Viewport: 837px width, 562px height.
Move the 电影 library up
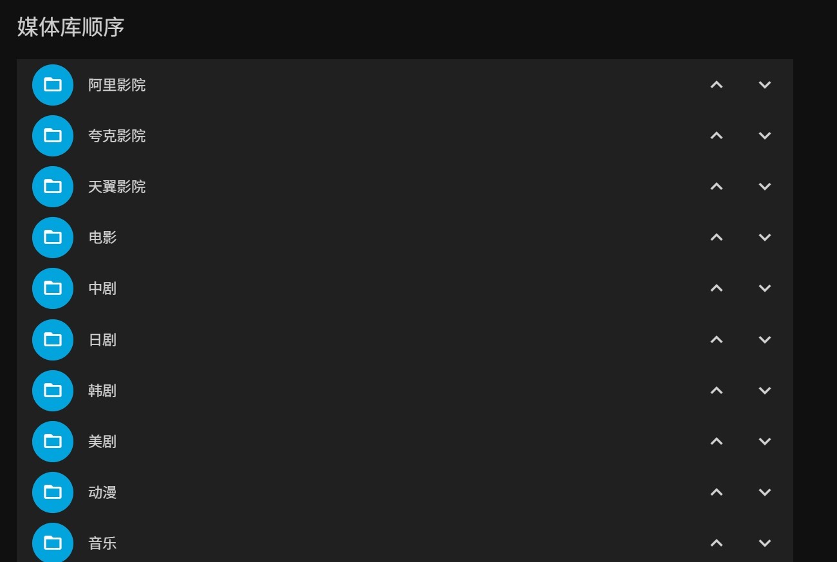(717, 238)
